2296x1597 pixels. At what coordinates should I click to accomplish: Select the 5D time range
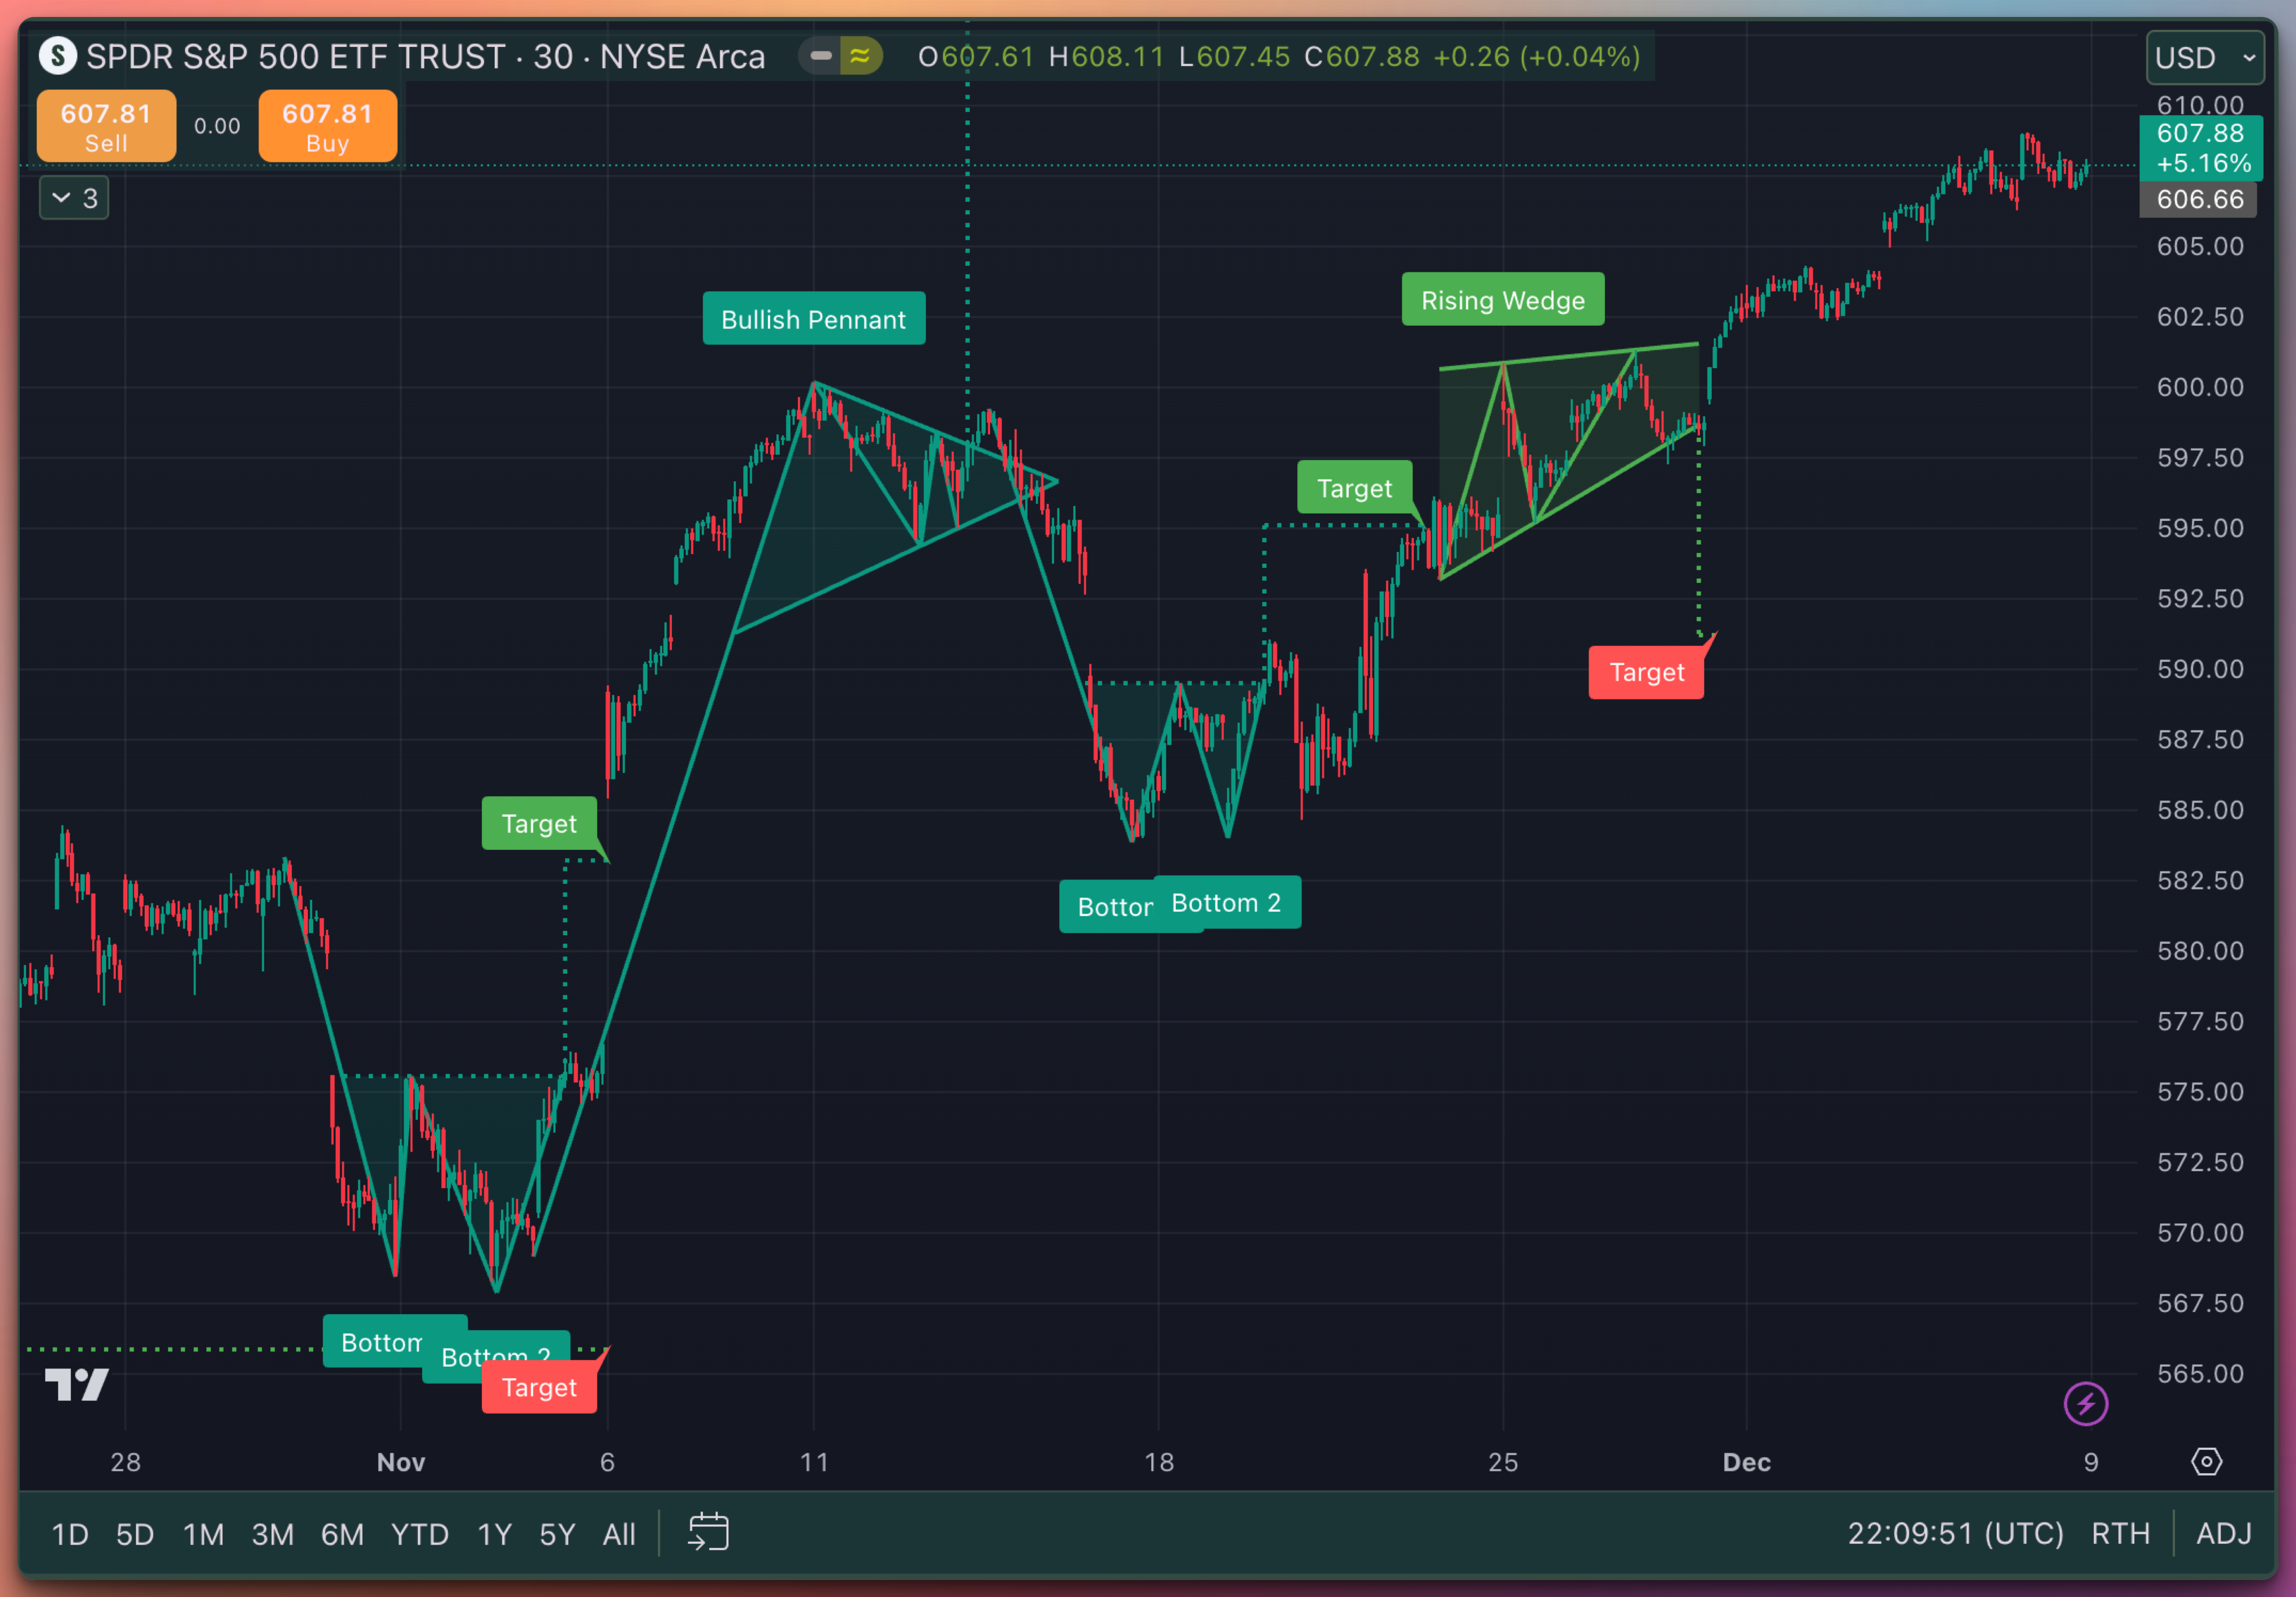135,1534
